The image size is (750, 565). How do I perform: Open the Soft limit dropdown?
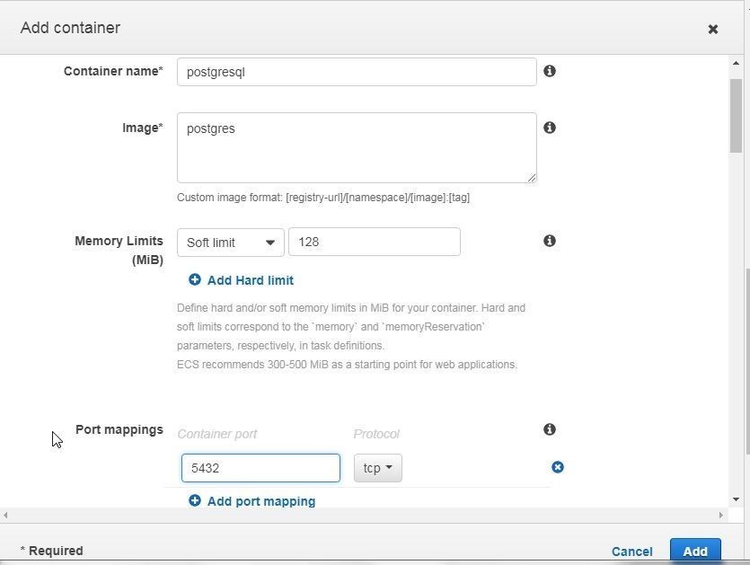click(x=231, y=243)
